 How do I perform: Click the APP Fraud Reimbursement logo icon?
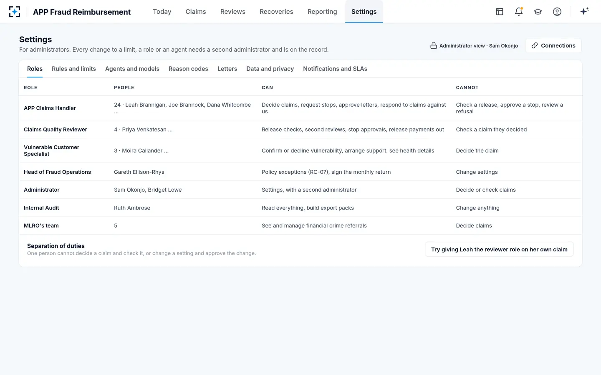15,12
